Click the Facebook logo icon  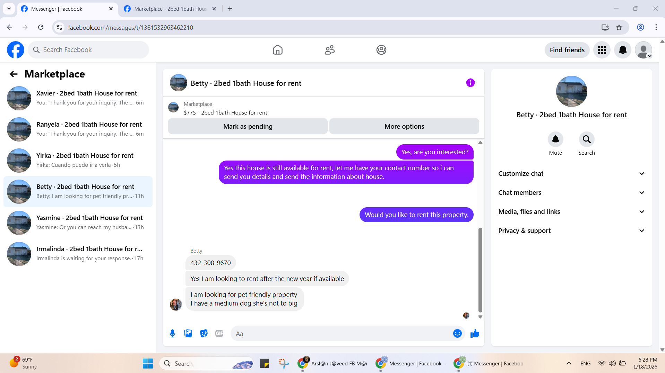tap(16, 50)
